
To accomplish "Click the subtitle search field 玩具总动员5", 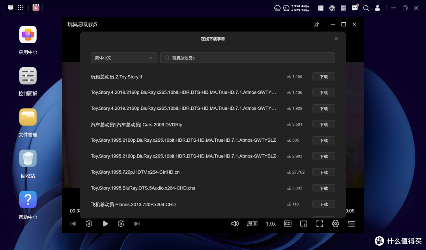I will [247, 58].
